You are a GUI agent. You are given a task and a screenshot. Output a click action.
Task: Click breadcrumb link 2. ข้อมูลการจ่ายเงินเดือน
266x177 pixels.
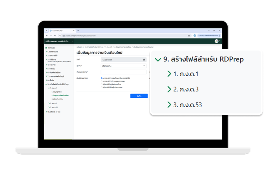[123, 47]
